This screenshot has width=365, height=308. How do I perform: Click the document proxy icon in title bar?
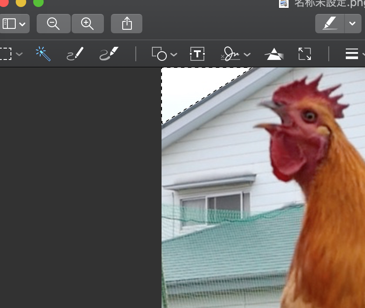tap(284, 4)
